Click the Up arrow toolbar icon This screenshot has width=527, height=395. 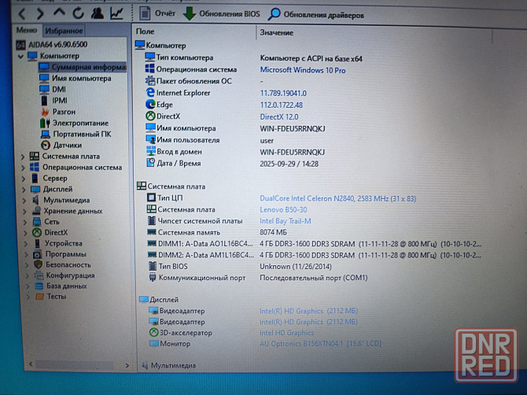60,14
